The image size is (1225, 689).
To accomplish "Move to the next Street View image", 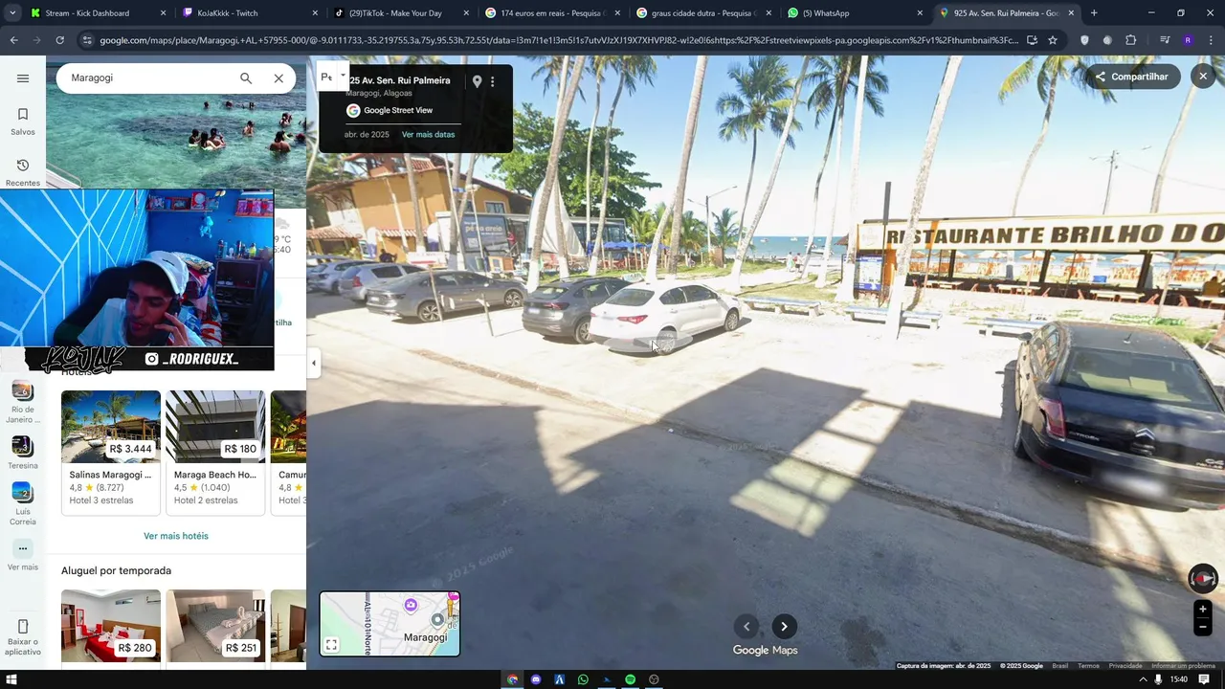I will pos(784,627).
